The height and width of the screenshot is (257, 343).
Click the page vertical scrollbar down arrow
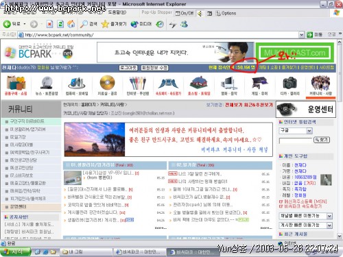340,235
